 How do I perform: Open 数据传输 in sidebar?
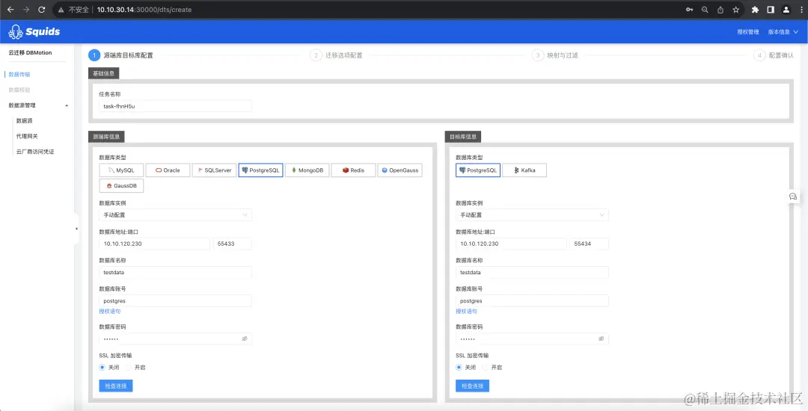click(19, 75)
